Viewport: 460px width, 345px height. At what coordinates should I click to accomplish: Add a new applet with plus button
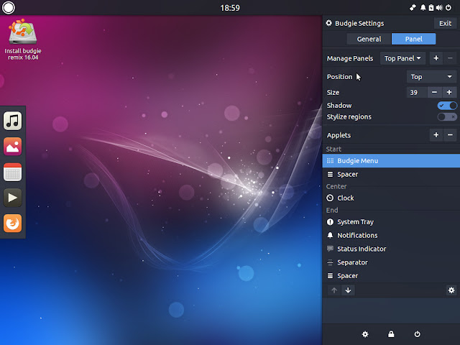click(436, 135)
